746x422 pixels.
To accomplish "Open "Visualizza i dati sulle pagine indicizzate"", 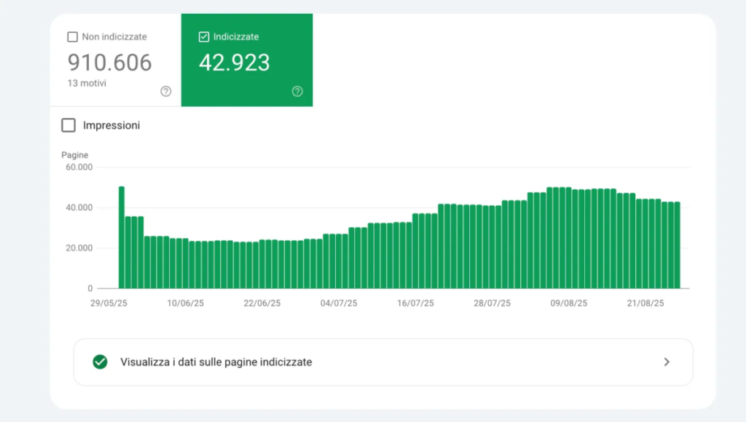I will click(x=216, y=362).
